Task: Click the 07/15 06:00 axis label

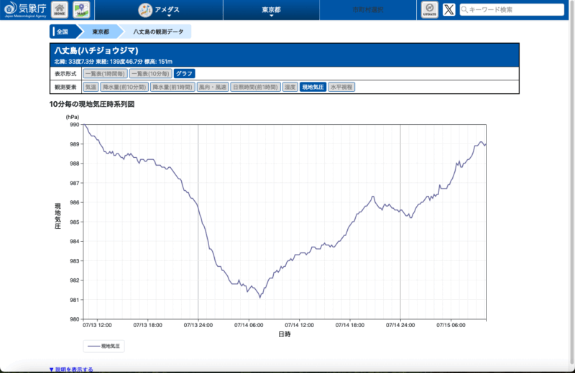Action: pyautogui.click(x=451, y=325)
